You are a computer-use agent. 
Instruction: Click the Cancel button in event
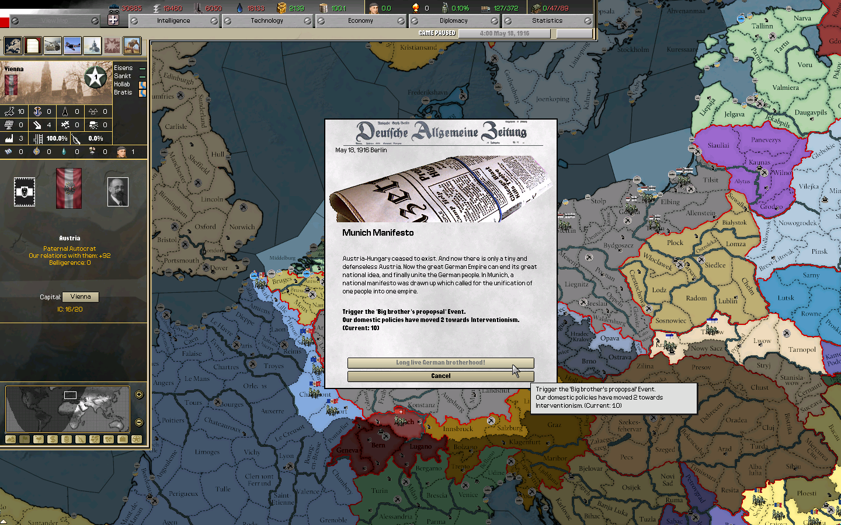coord(441,376)
